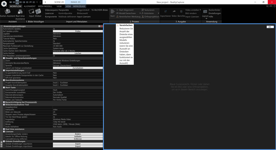
Task: Click the Teilen share icon
Action: 174,12
